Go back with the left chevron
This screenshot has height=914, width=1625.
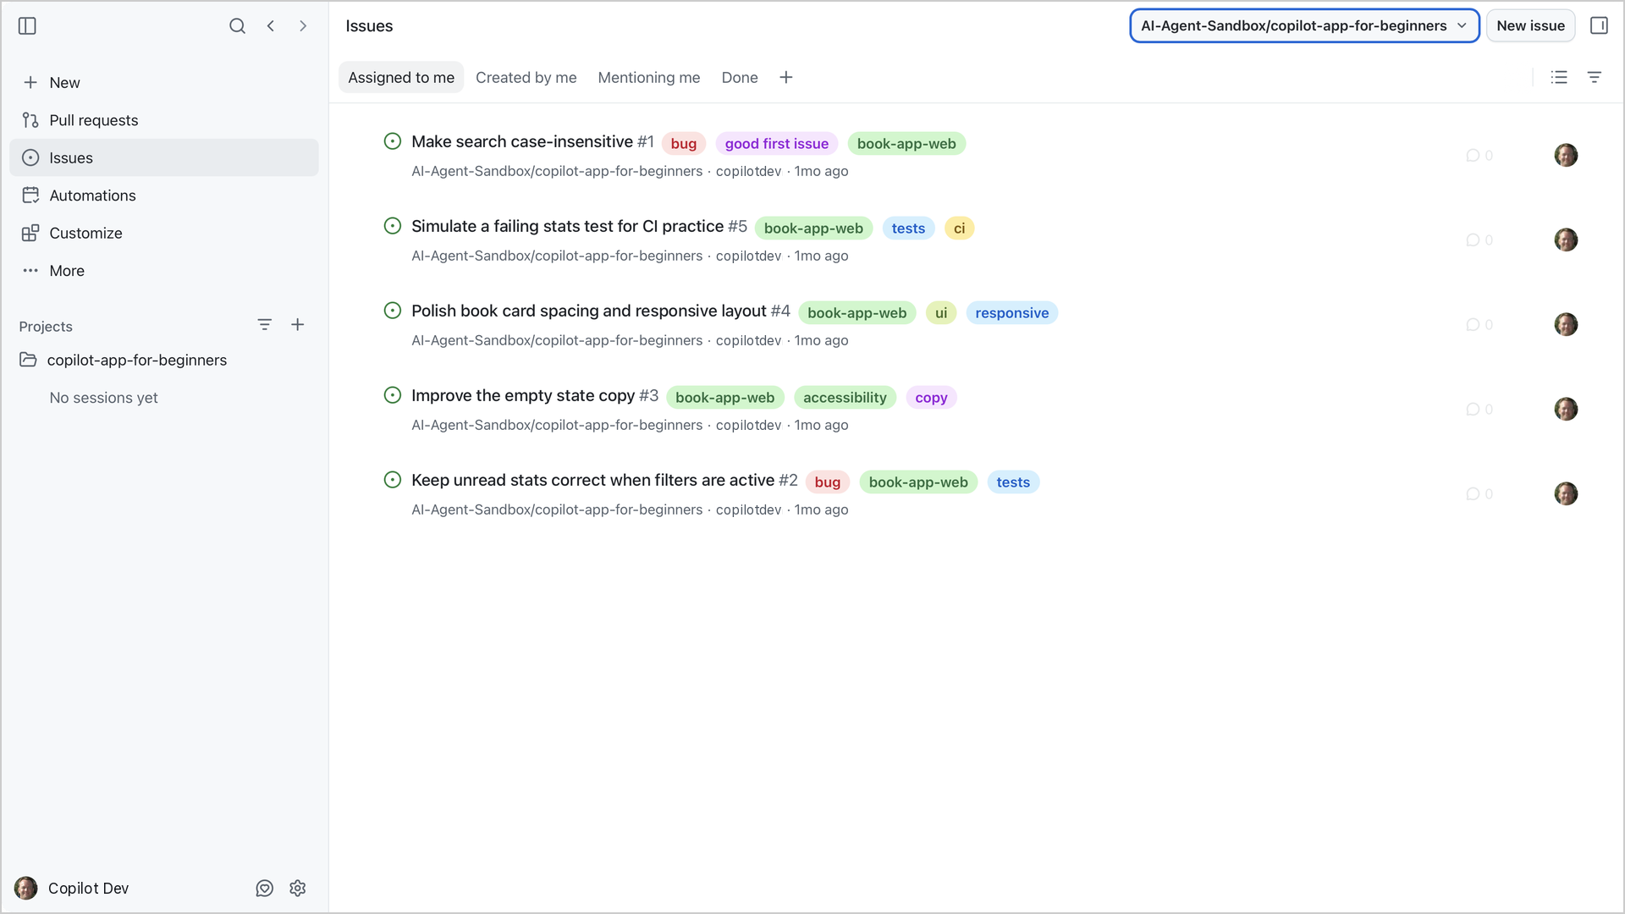coord(271,26)
